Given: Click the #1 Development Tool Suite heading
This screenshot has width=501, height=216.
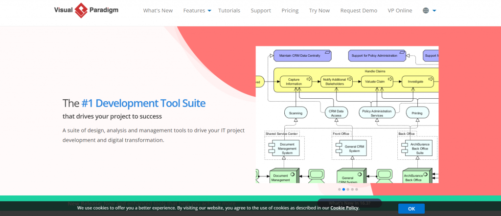Looking at the screenshot, I should pyautogui.click(x=143, y=104).
